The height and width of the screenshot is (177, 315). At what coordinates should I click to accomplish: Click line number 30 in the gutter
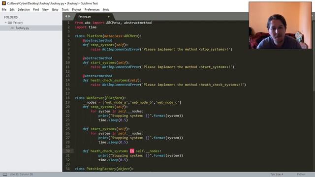pyautogui.click(x=68, y=151)
